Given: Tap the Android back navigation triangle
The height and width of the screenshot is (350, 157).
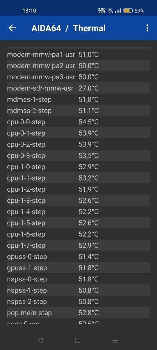Looking at the screenshot, I should [40, 340].
